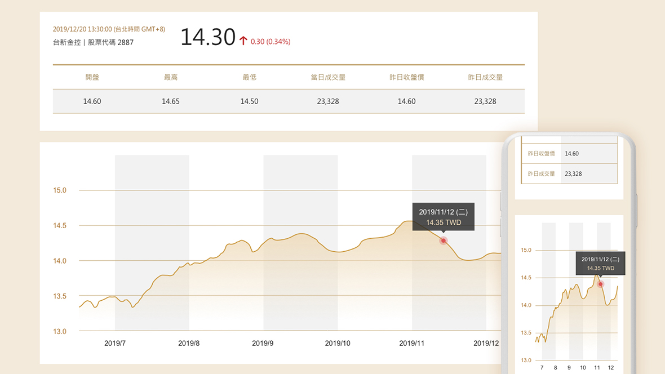Click the 昨日成交量 header in desktop table
Screen dimensions: 665x374
(x=485, y=77)
